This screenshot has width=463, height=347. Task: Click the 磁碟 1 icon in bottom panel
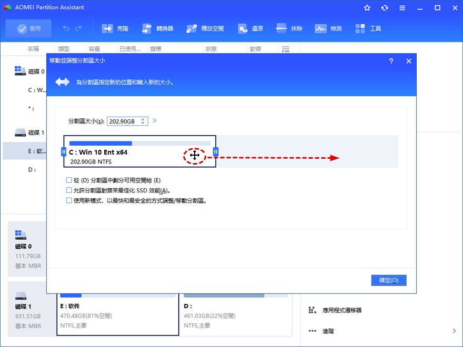[x=21, y=295]
